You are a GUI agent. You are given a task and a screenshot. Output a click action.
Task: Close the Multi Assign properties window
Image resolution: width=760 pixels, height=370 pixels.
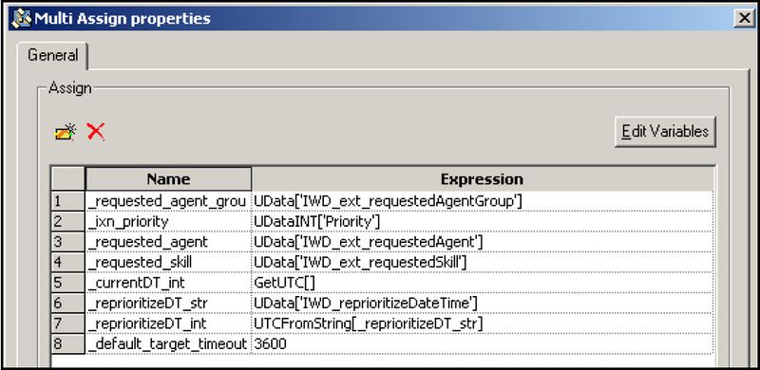point(744,19)
